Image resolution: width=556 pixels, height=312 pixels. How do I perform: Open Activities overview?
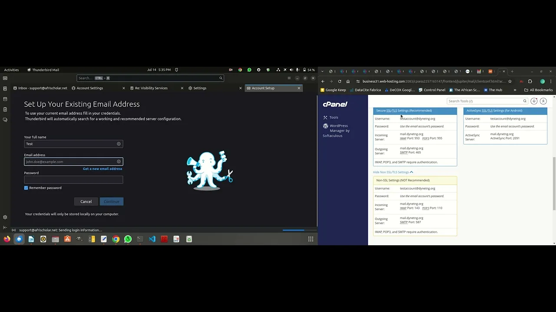(11, 70)
